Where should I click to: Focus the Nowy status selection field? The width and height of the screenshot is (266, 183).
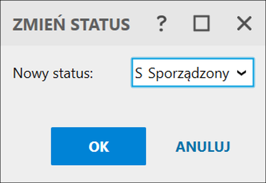click(193, 73)
